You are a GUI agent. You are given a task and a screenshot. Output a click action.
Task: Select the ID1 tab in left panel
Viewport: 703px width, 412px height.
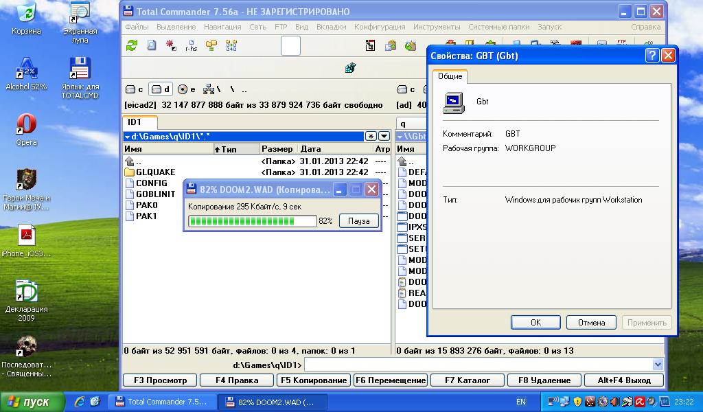point(139,122)
